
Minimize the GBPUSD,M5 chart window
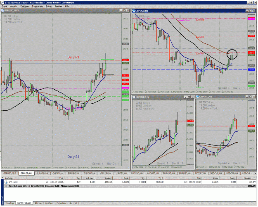(185, 97)
